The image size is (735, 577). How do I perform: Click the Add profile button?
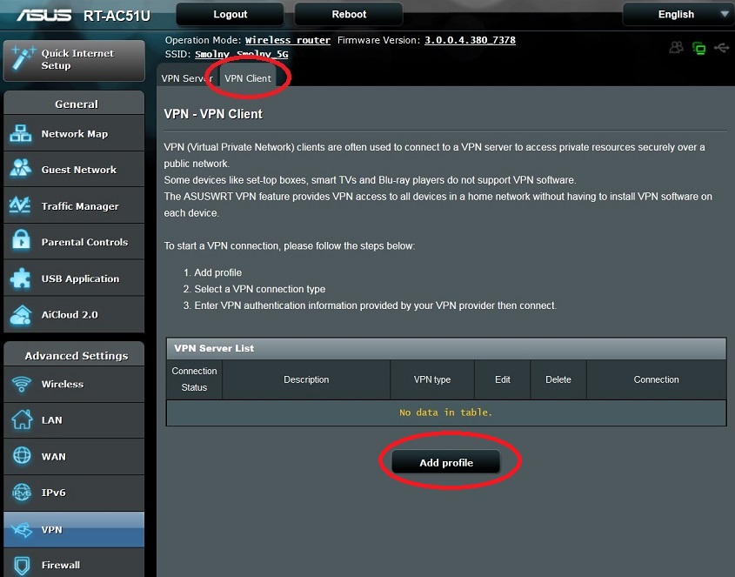pyautogui.click(x=445, y=462)
